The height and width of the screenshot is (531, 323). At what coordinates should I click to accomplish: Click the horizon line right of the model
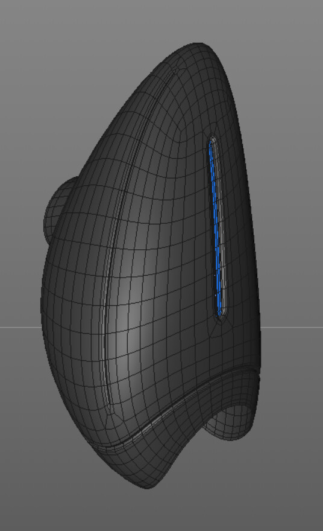tap(292, 327)
